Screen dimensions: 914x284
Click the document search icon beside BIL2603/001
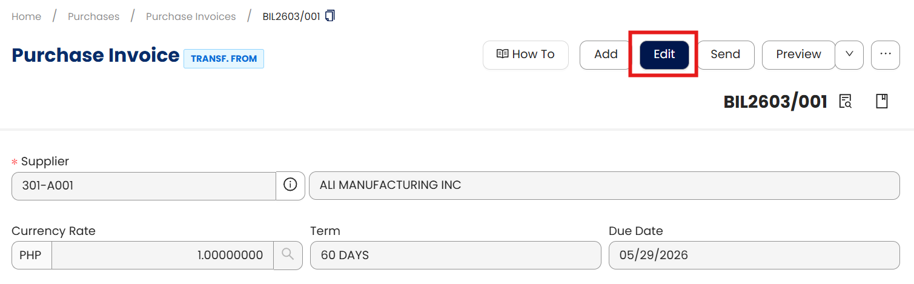[845, 101]
